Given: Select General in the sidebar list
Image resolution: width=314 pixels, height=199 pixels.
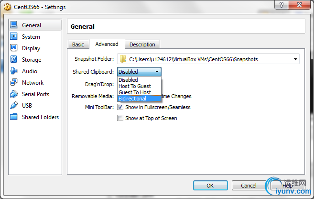Looking at the screenshot, I should pyautogui.click(x=35, y=25).
